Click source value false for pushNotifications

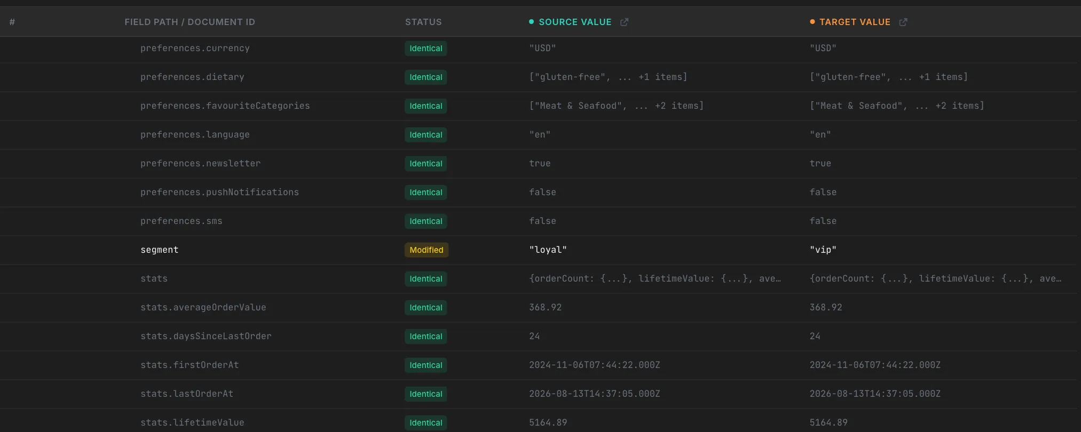click(542, 192)
